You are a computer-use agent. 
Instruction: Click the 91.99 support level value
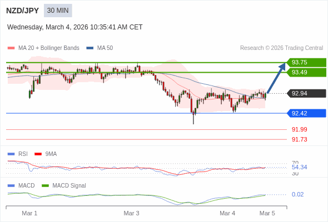(299, 129)
